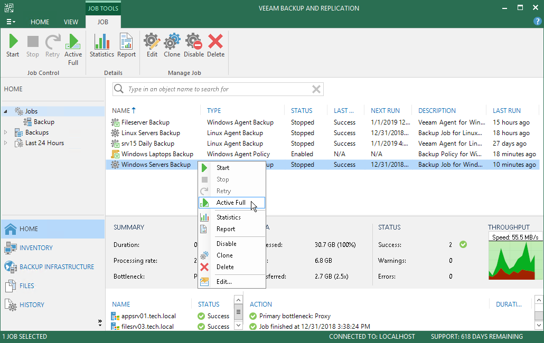Image resolution: width=544 pixels, height=343 pixels.
Task: Select the Linux Servers Backup job
Action: click(323, 132)
